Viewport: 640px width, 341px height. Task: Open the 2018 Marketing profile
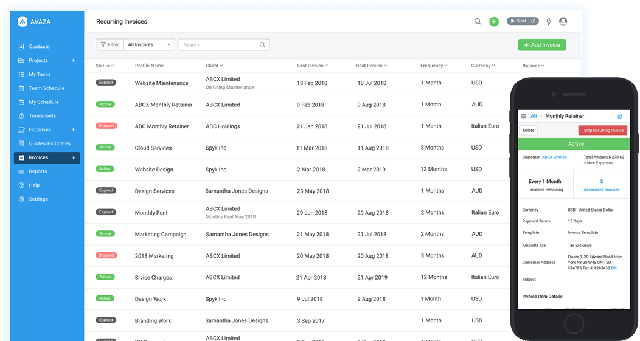point(155,256)
